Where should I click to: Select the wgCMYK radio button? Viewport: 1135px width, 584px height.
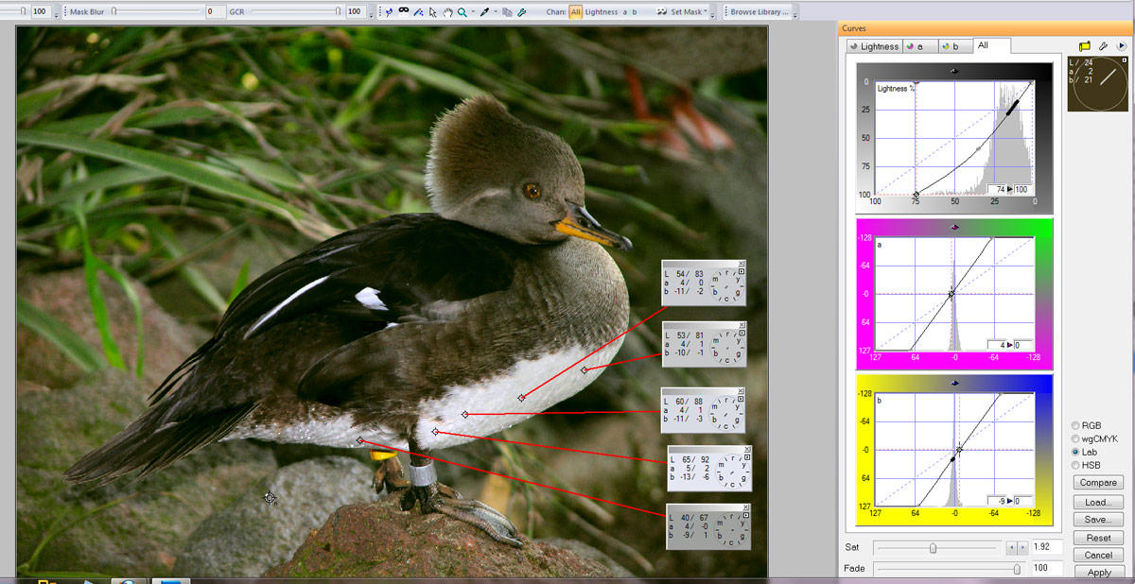1075,438
